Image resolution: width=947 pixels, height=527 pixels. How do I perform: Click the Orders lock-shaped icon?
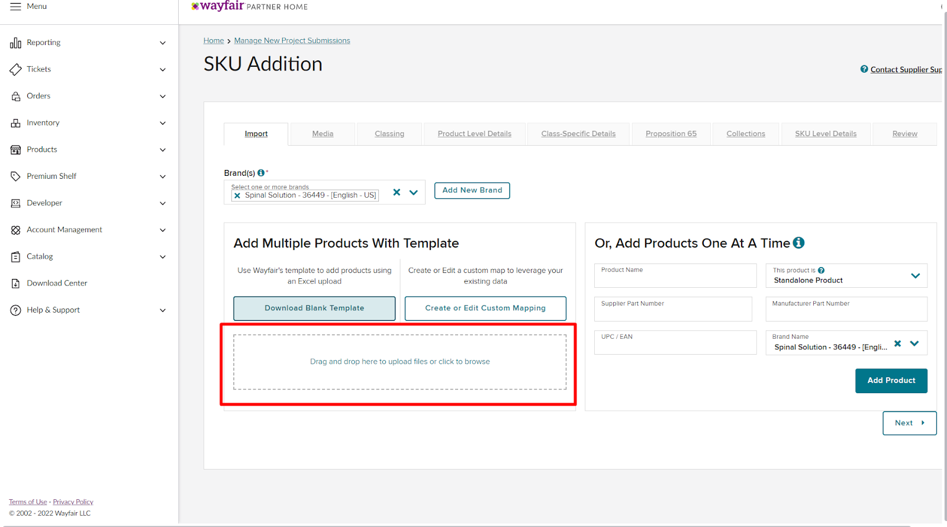click(15, 97)
